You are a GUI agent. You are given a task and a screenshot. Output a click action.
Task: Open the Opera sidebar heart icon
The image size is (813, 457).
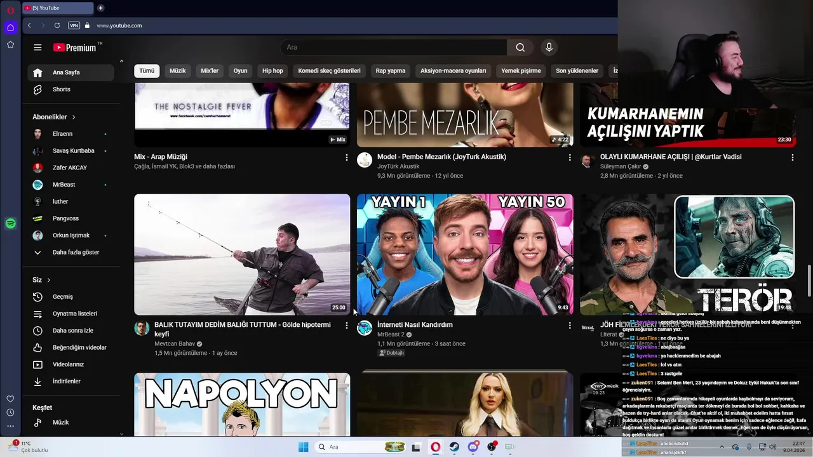(10, 399)
